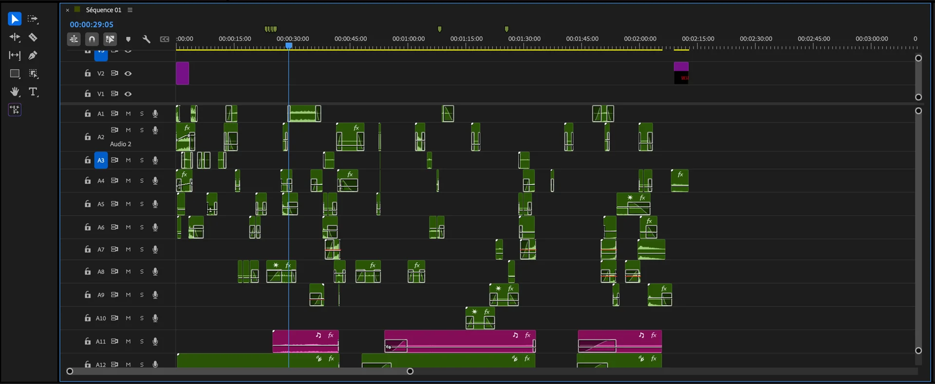Select the Ripple Edit tool

pos(15,38)
